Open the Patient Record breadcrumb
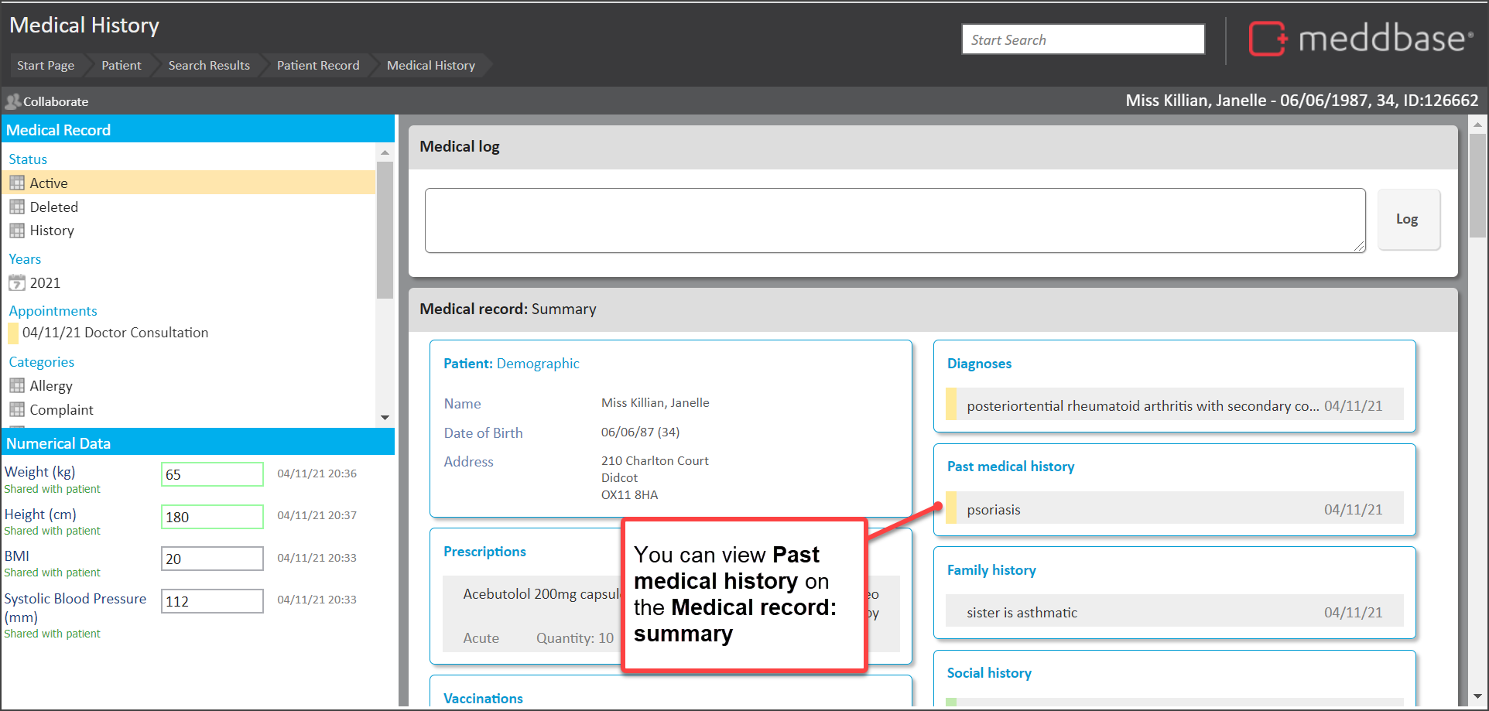The image size is (1489, 711). pyautogui.click(x=317, y=66)
